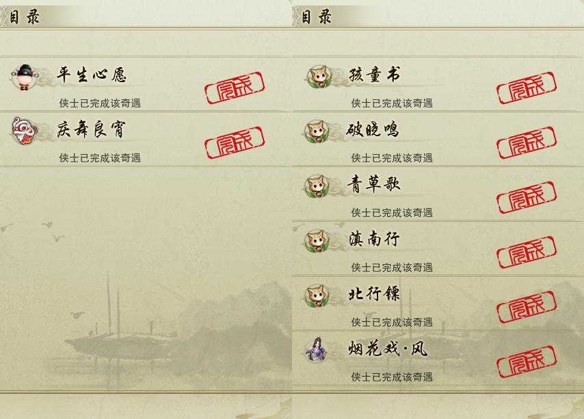Click the cat icon beside 北行镖

tap(317, 296)
